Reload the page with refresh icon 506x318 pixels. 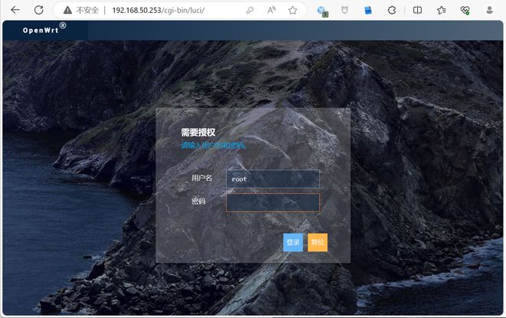tap(39, 10)
